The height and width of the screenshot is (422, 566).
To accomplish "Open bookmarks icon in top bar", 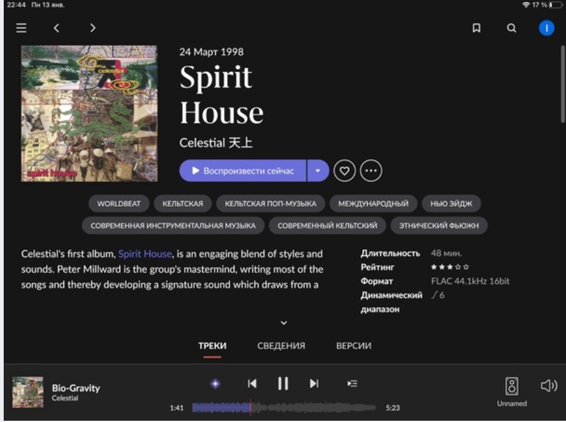I will (x=476, y=28).
